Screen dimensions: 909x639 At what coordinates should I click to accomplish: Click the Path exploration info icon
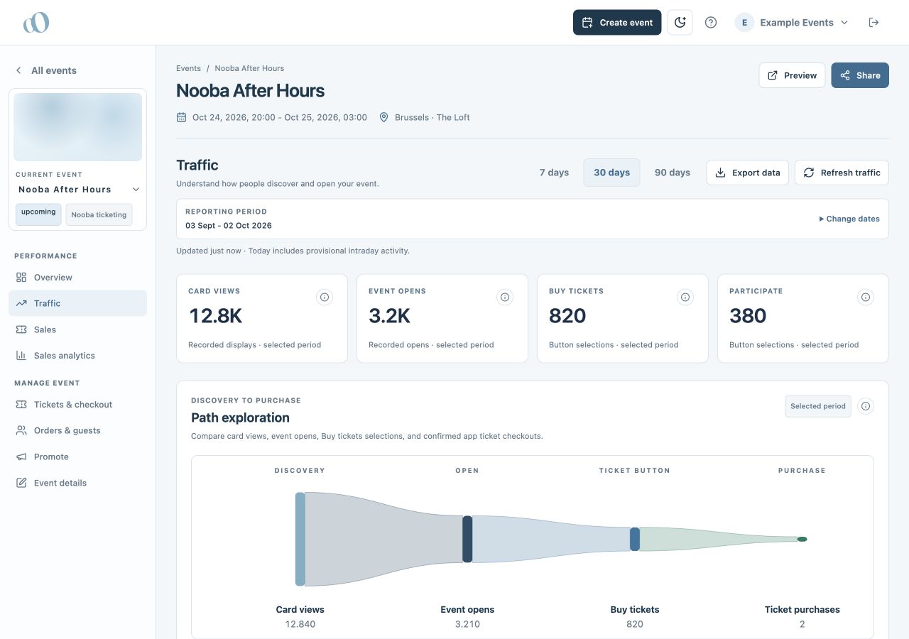pyautogui.click(x=866, y=406)
